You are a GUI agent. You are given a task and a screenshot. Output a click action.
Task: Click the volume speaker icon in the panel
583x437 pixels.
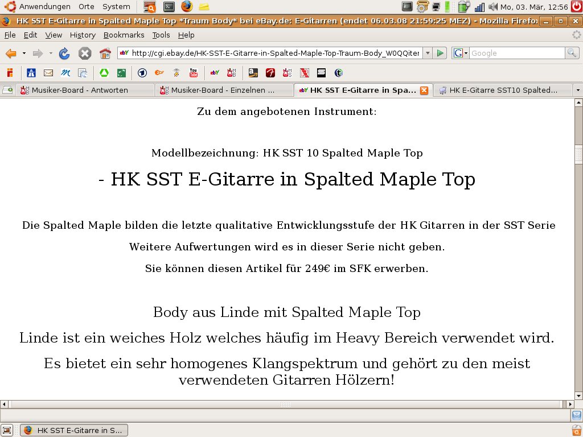(493, 7)
